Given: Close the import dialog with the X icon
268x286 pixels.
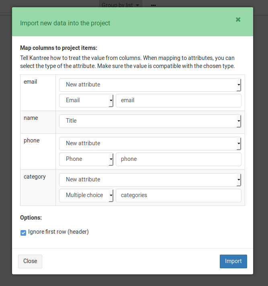Looking at the screenshot, I should [238, 20].
